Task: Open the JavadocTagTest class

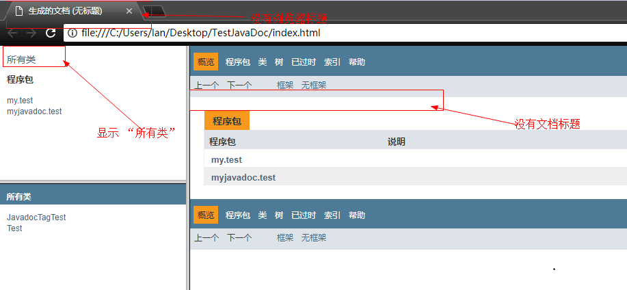Action: (x=36, y=217)
